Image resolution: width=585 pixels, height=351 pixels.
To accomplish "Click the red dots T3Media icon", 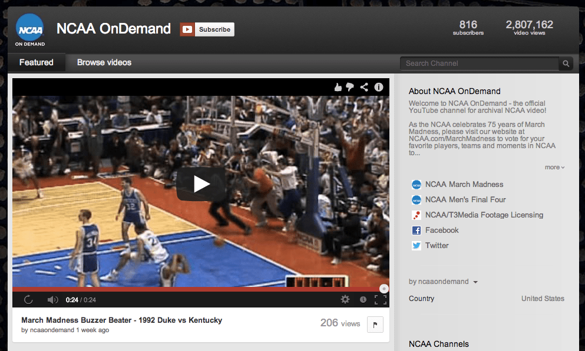I will pyautogui.click(x=417, y=215).
